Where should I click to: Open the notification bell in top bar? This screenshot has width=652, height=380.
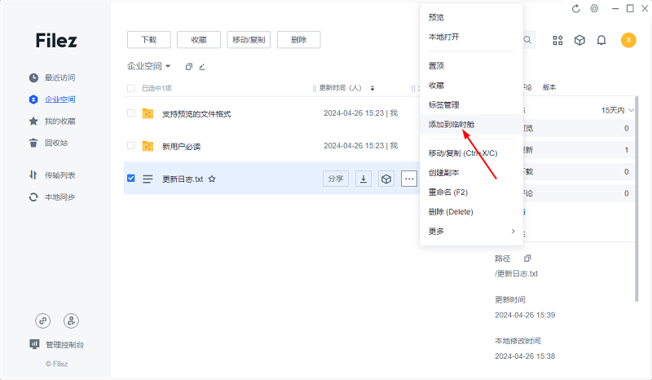(x=601, y=40)
